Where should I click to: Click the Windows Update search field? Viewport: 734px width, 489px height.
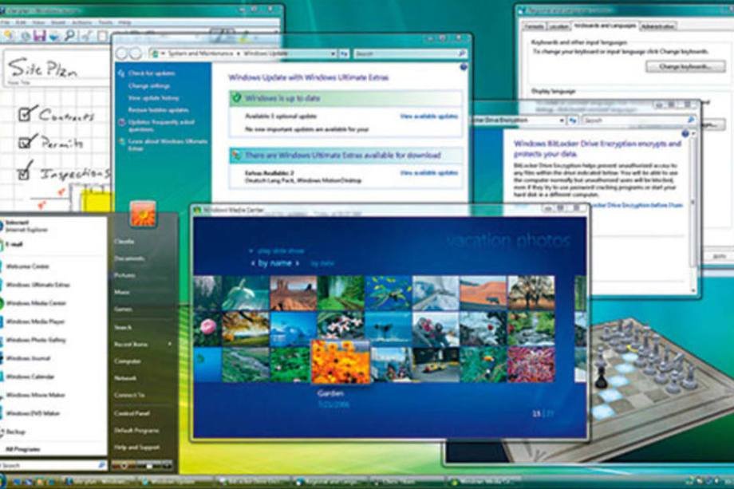pyautogui.click(x=409, y=53)
